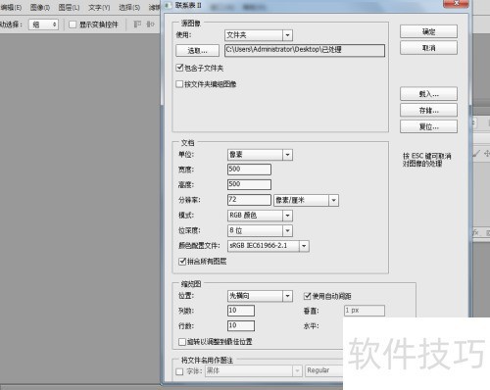490x390 pixels.
Task: Click the 行数 input field
Action: click(241, 325)
